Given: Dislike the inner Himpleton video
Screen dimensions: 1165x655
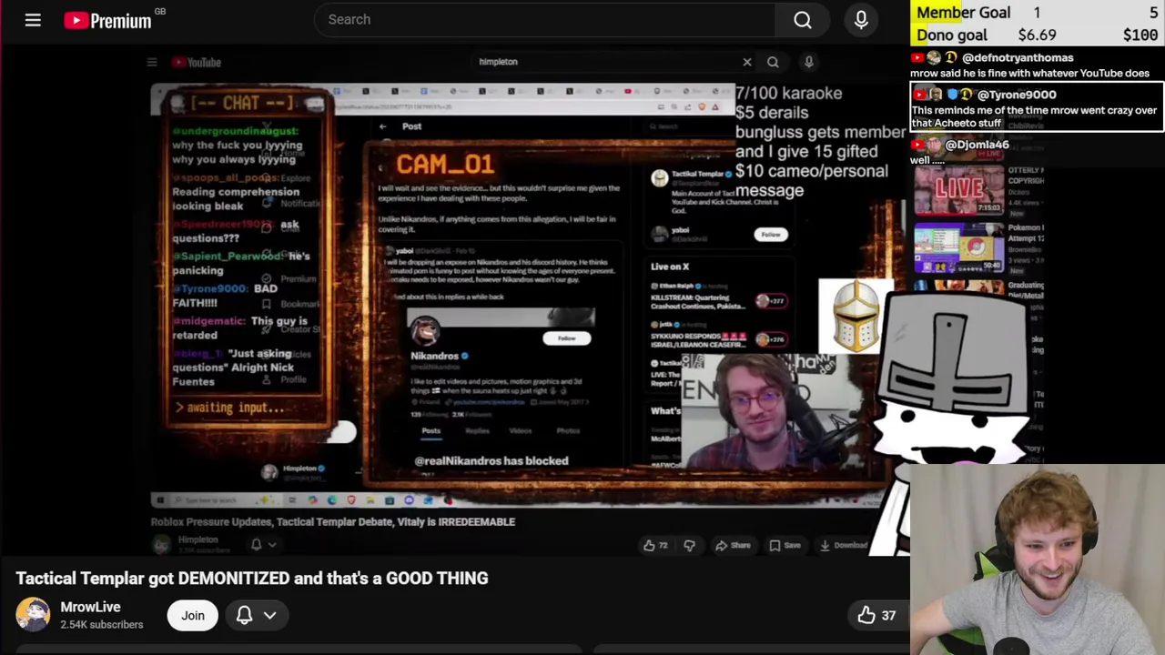Looking at the screenshot, I should (x=689, y=546).
